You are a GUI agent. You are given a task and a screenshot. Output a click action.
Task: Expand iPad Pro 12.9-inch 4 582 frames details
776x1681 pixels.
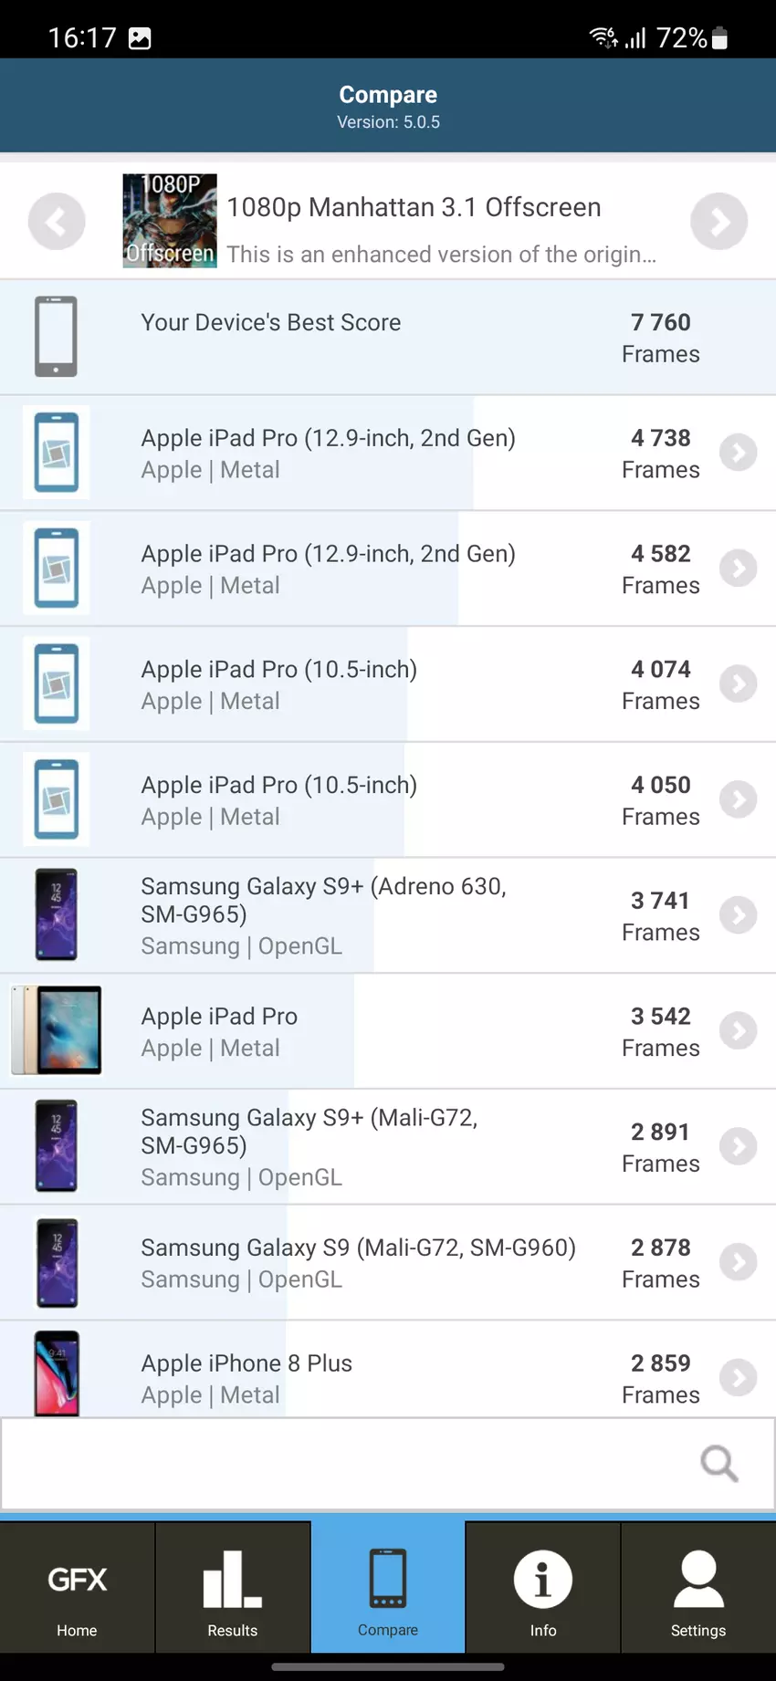(x=738, y=569)
